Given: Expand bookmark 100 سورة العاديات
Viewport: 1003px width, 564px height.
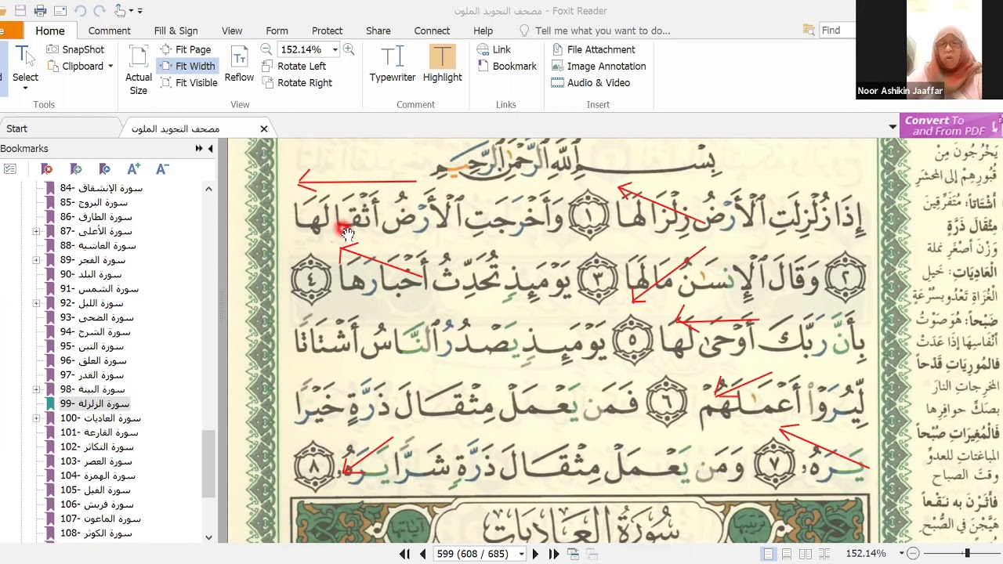Looking at the screenshot, I should tap(36, 418).
